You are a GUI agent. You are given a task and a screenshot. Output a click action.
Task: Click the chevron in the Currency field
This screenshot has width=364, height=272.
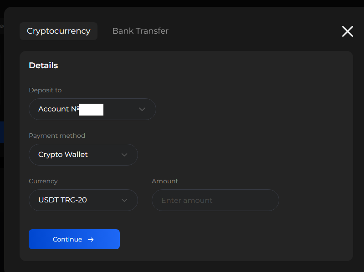pyautogui.click(x=124, y=200)
